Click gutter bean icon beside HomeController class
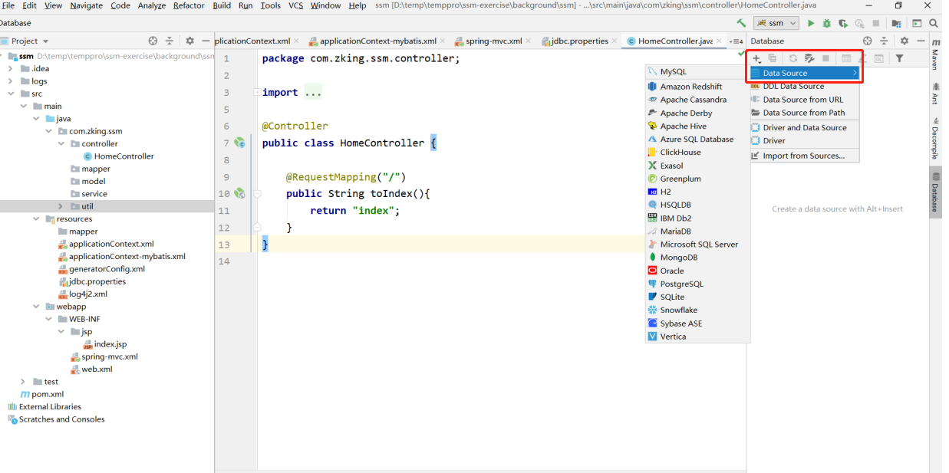Screen dimensions: 949x473 (x=240, y=143)
